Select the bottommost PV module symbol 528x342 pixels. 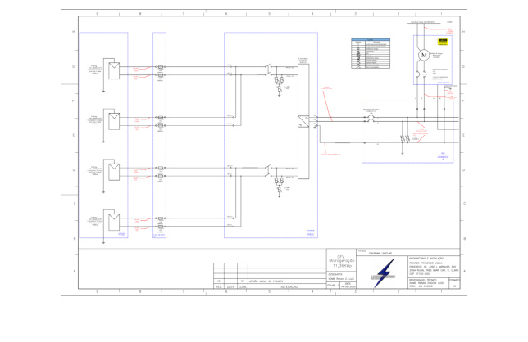click(114, 222)
